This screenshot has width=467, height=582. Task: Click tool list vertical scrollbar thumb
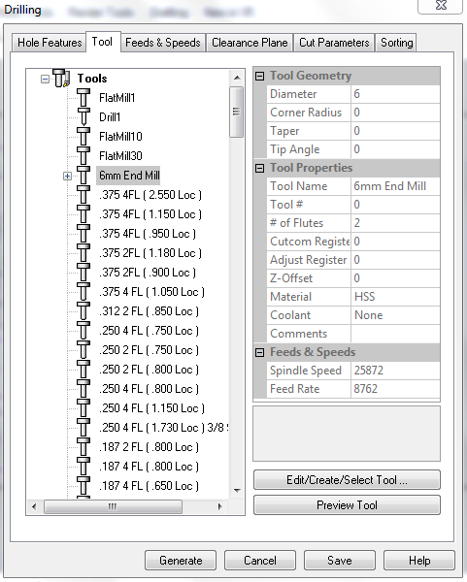coord(236,113)
